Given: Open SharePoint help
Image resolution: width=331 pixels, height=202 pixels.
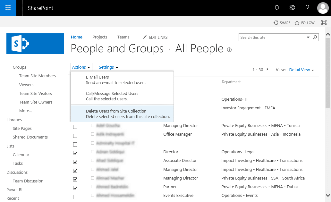Looking at the screenshot, I should coord(307,7).
